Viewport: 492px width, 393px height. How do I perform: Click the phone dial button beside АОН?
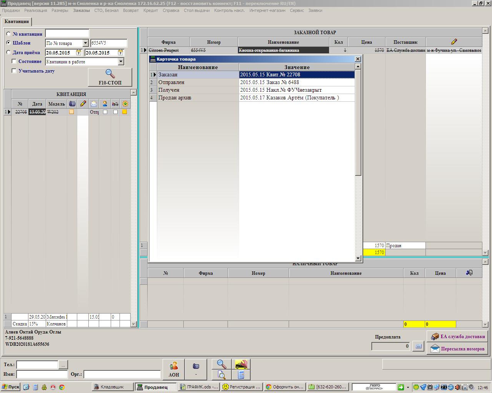[x=196, y=369]
